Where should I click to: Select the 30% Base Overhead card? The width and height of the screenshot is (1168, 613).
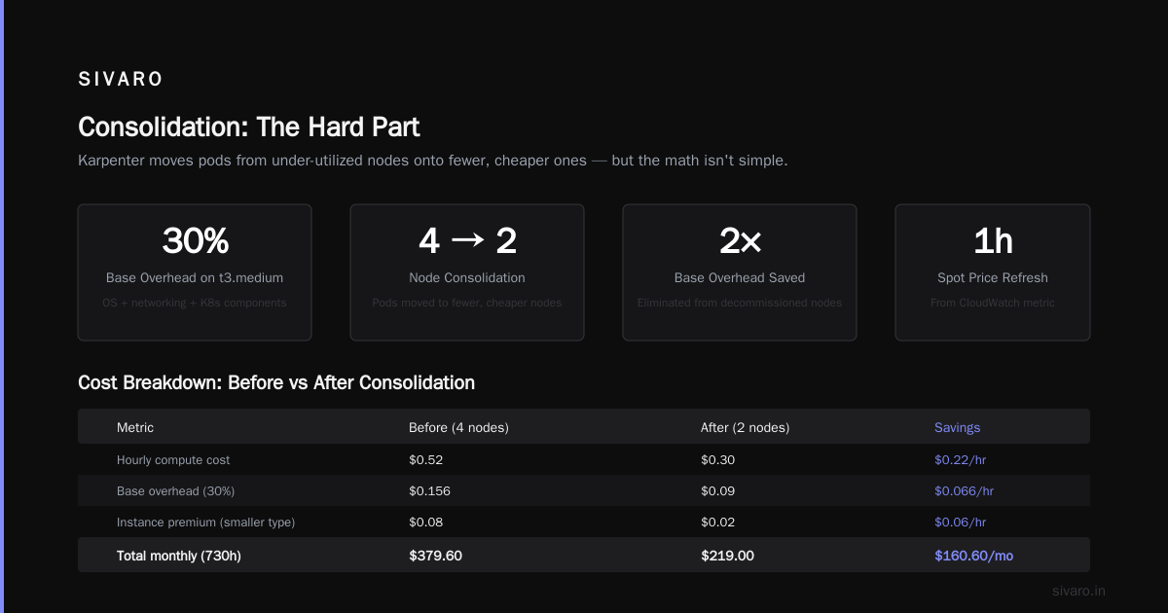pyautogui.click(x=195, y=272)
